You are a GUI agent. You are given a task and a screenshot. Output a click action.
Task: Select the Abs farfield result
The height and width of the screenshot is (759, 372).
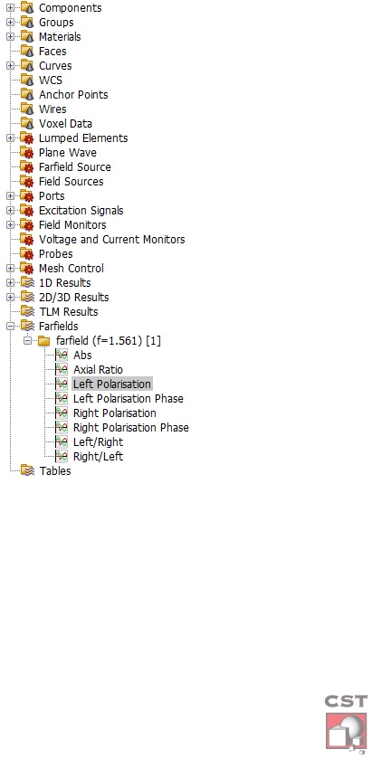83,356
